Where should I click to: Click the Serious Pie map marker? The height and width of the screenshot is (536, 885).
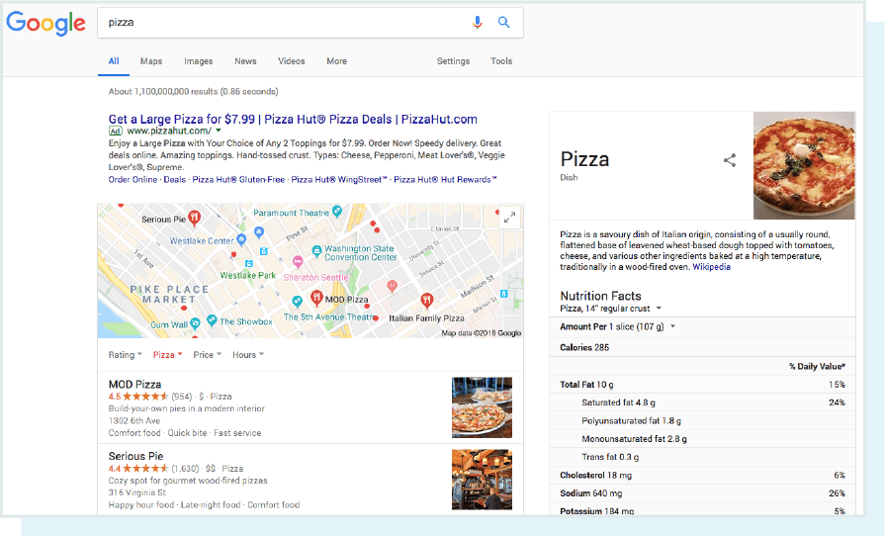pos(195,218)
